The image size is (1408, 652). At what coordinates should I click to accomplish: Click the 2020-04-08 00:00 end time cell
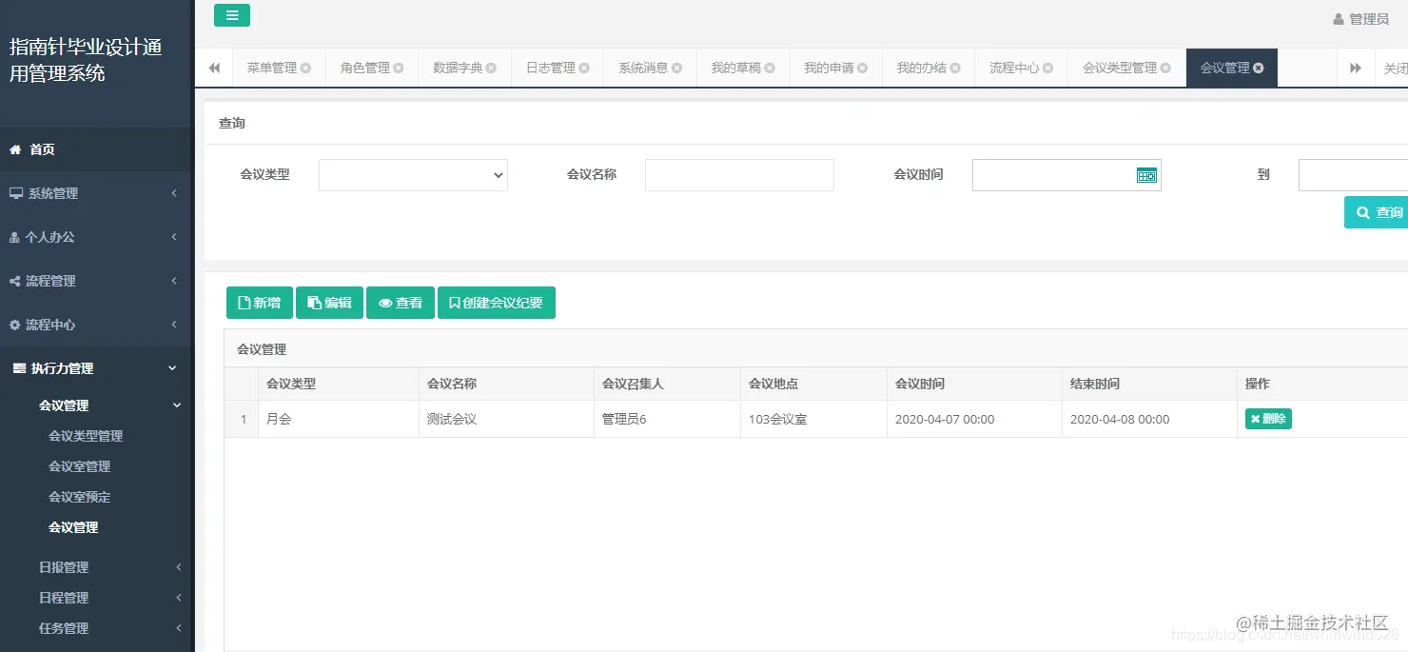click(1149, 419)
